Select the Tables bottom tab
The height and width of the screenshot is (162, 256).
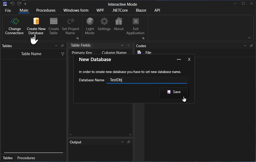tap(8, 158)
